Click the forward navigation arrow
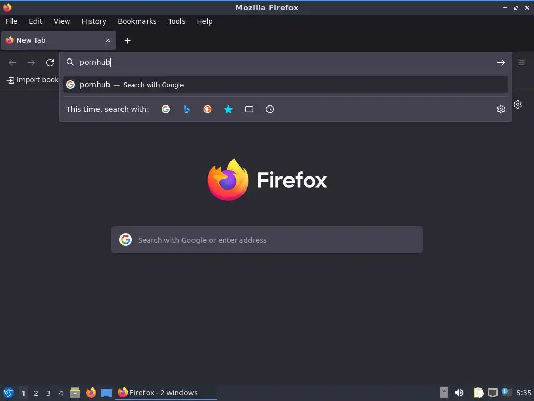 pos(31,63)
